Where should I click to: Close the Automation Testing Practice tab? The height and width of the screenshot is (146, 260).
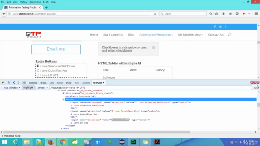click(x=39, y=7)
